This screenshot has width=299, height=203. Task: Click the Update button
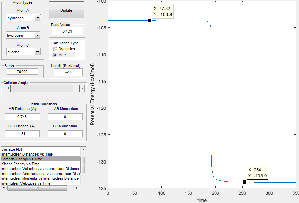66,10
